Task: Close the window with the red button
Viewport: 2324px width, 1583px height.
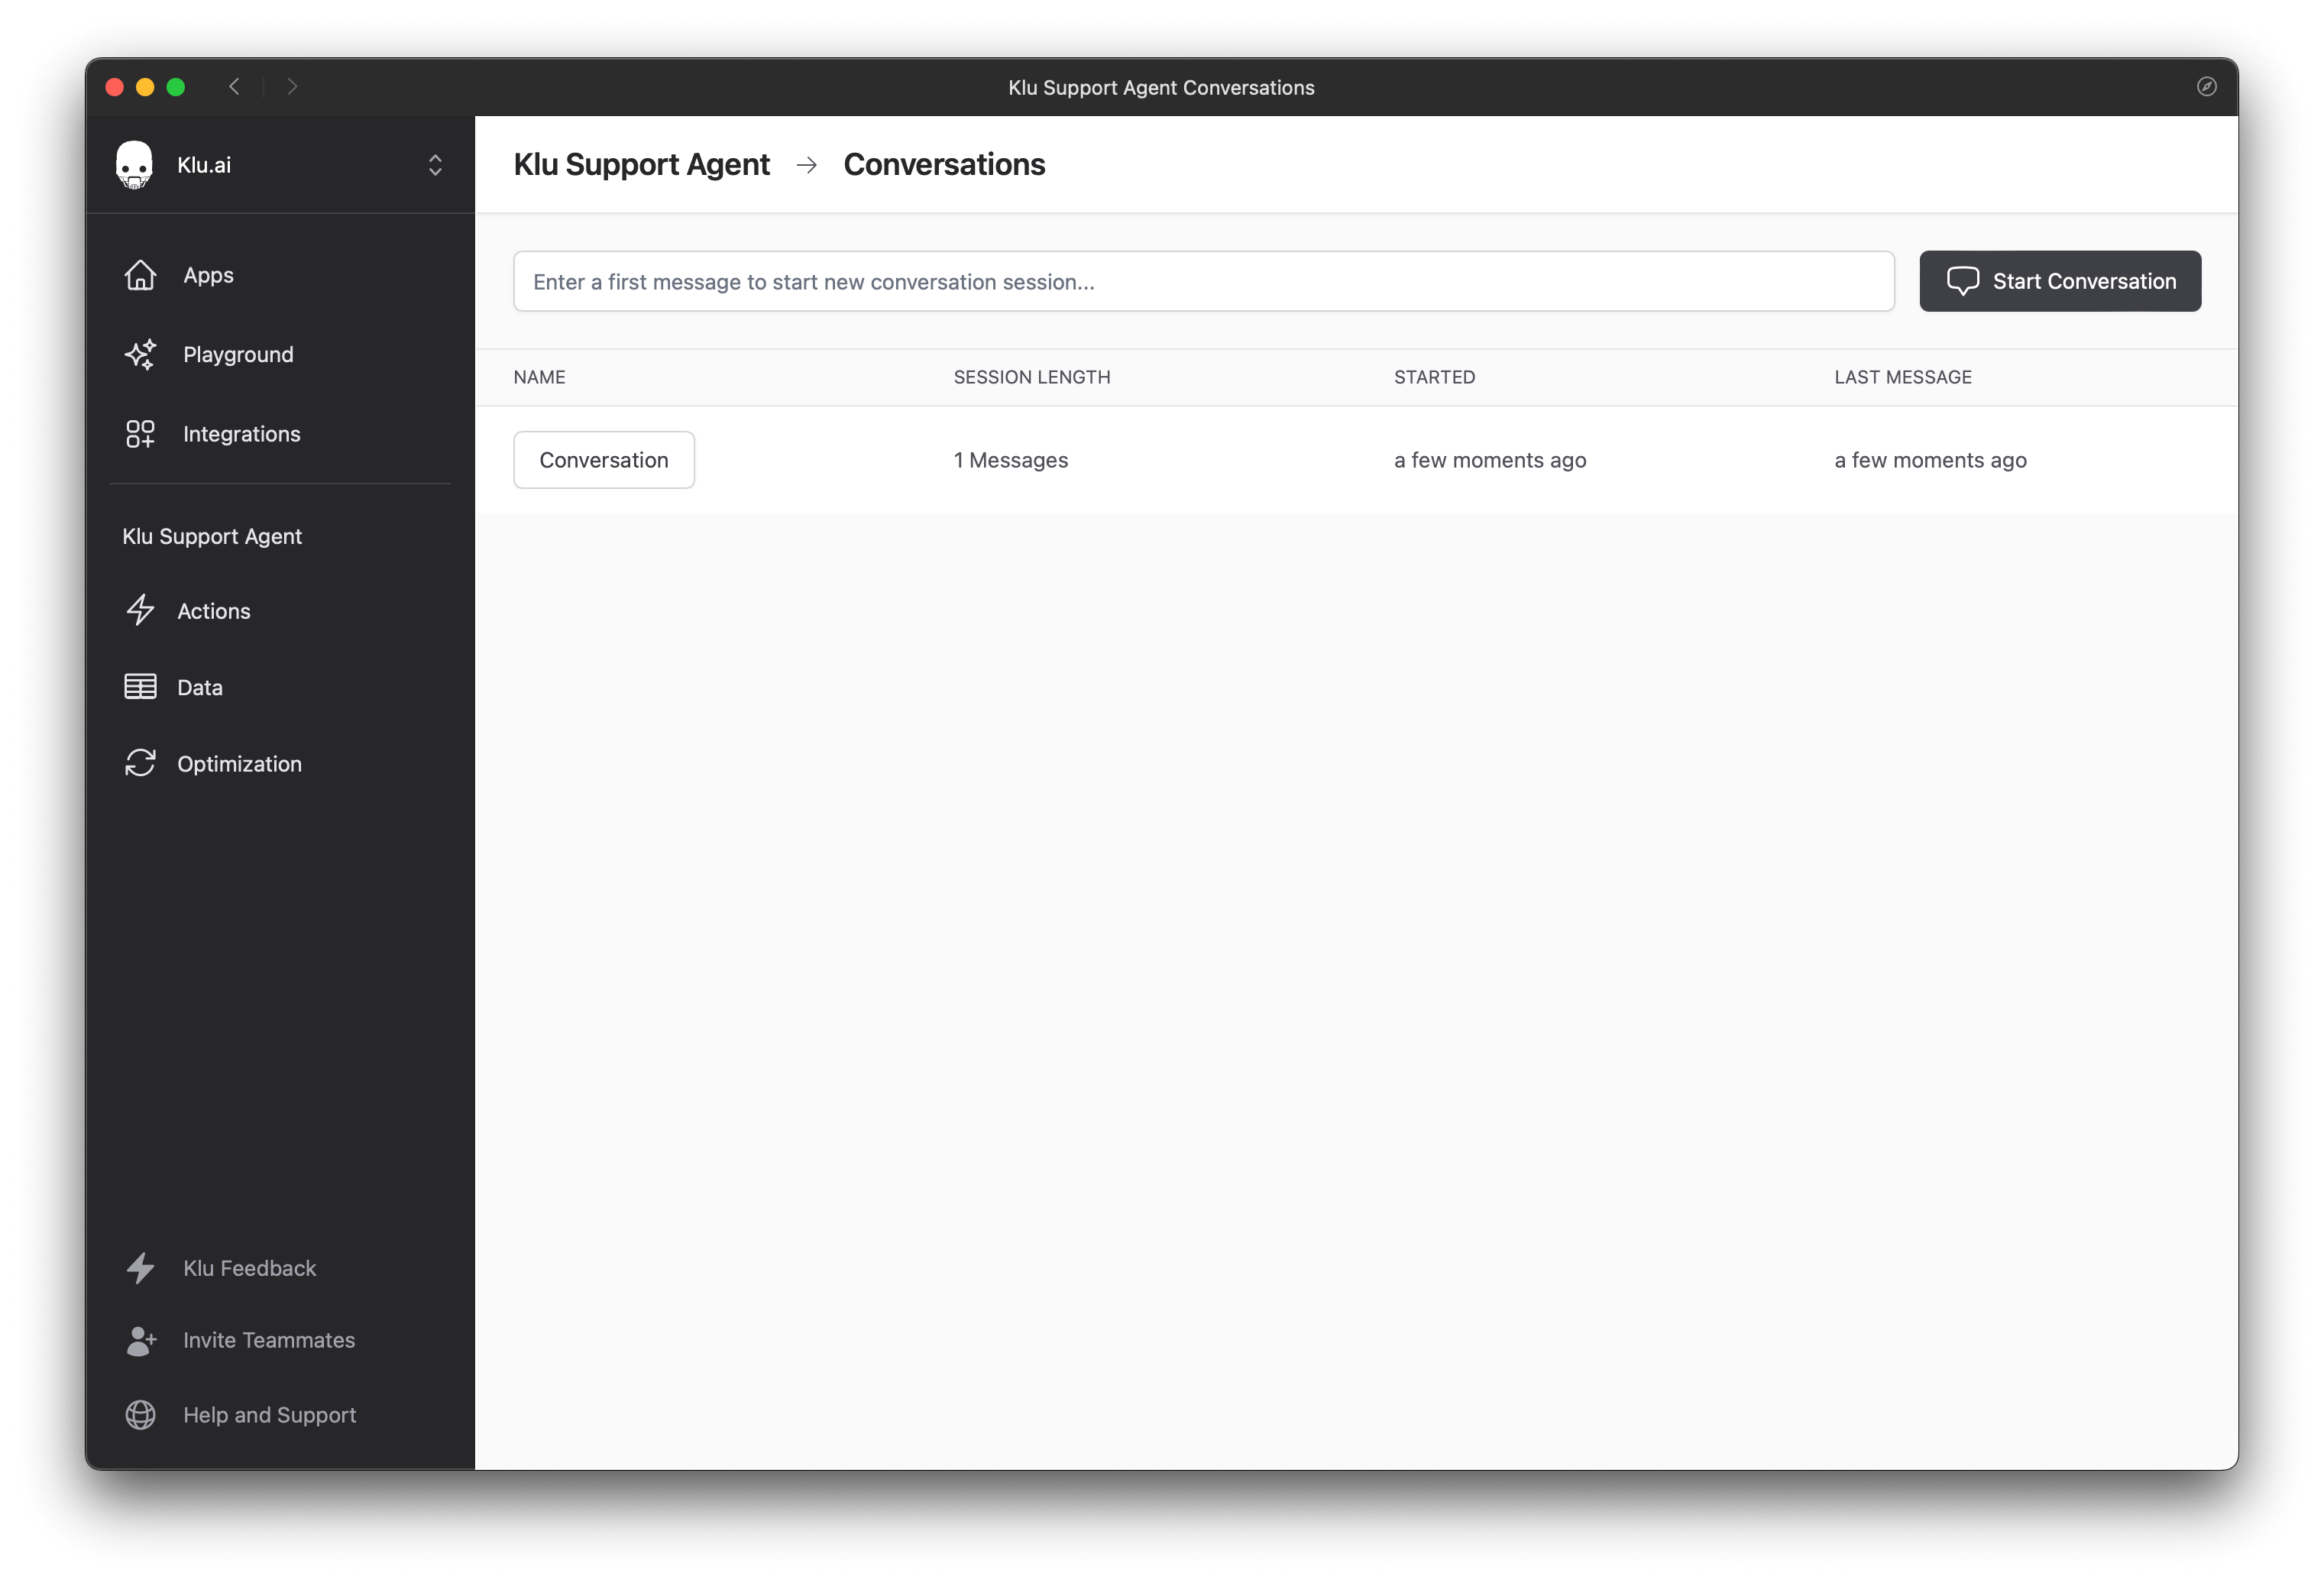Action: (x=114, y=87)
